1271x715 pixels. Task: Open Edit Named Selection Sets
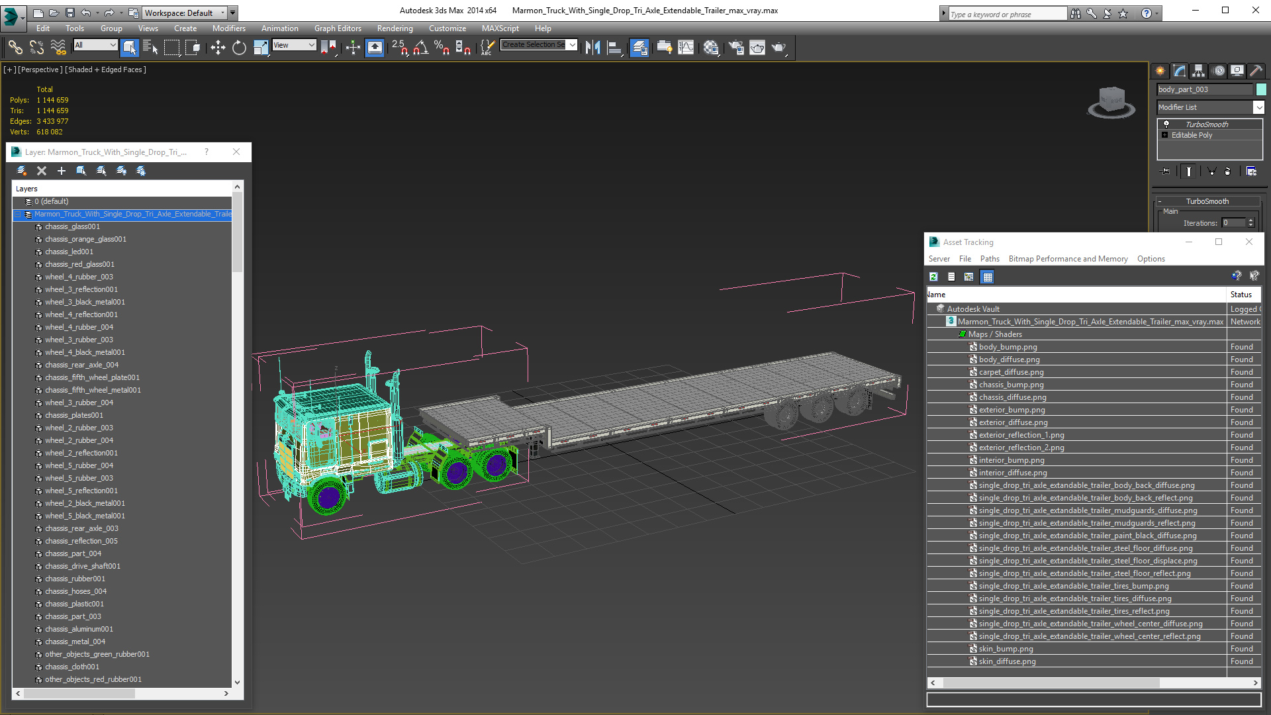click(487, 47)
